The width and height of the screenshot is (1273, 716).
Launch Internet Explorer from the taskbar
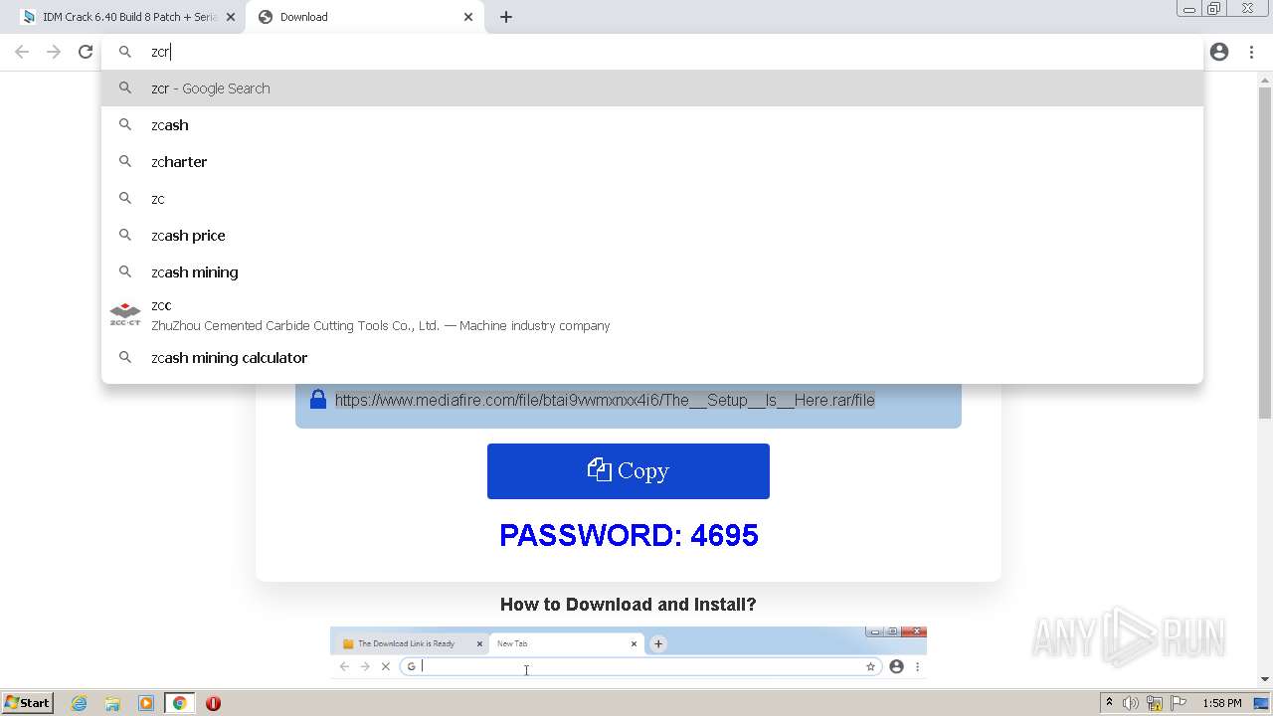(80, 703)
